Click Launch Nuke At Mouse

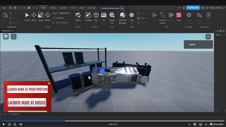coord(27,103)
